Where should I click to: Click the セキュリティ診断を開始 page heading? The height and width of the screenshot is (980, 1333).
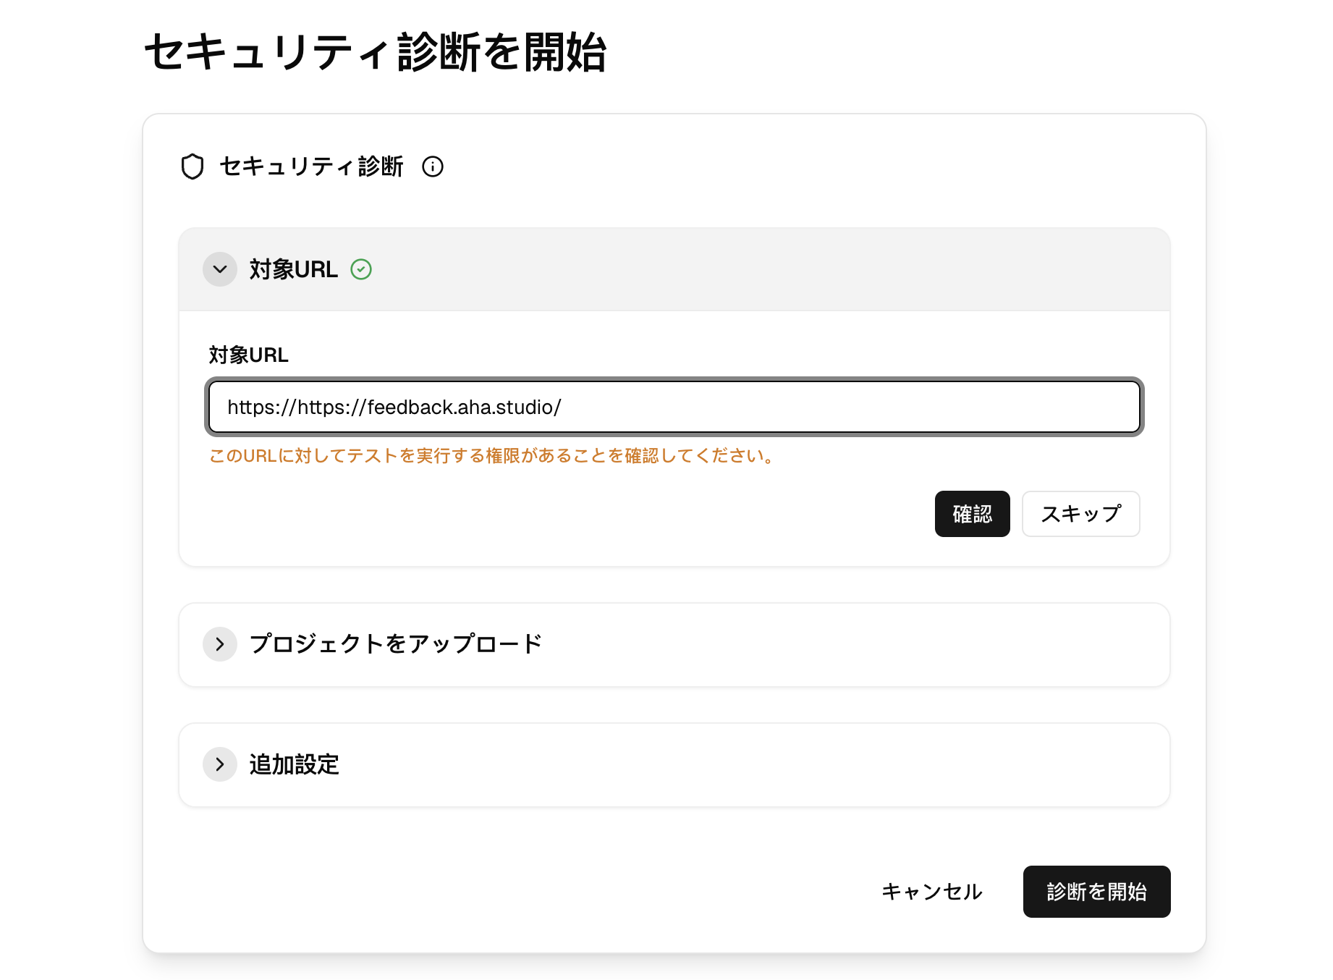pos(375,52)
